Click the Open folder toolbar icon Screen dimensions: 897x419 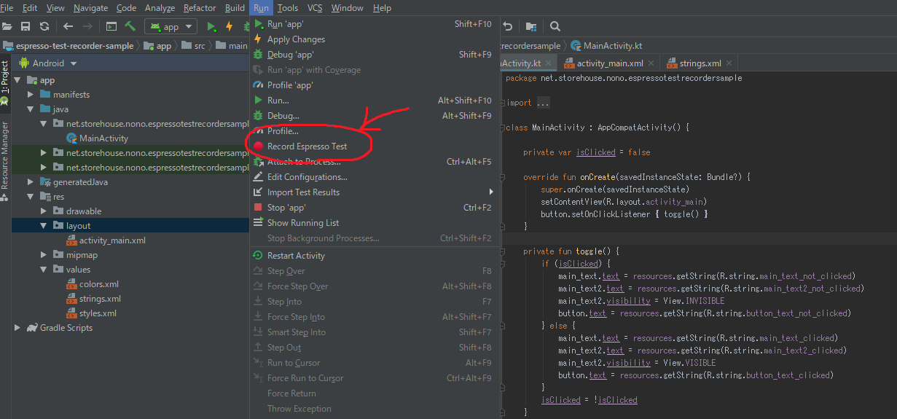tap(7, 26)
